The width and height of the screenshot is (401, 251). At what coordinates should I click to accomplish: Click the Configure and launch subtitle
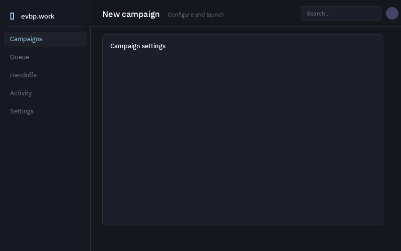pyautogui.click(x=196, y=15)
